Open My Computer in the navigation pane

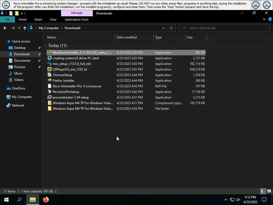[22, 97]
